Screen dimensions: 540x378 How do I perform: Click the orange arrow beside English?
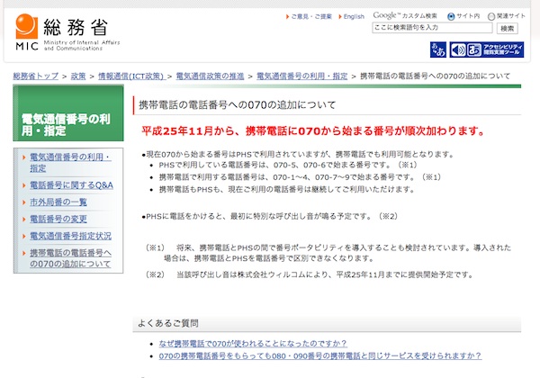pos(338,16)
